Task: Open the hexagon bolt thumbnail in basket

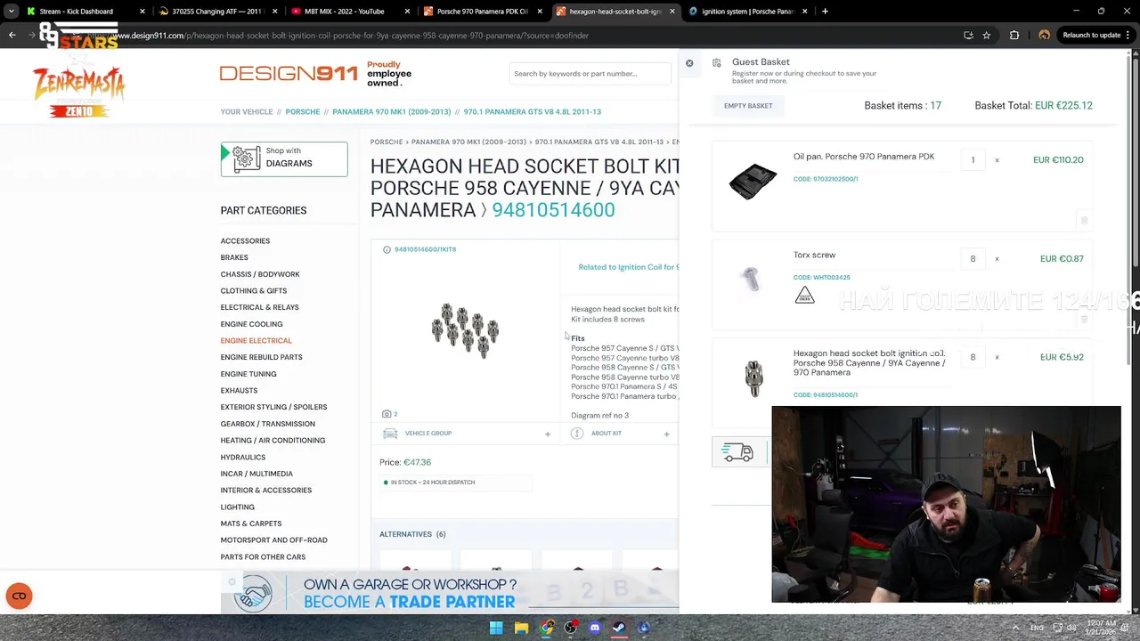Action: coord(753,377)
